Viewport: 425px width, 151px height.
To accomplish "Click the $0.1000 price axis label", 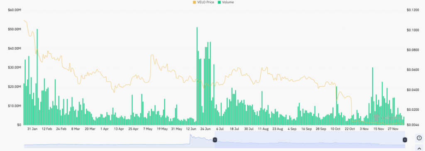I will pos(413,30).
